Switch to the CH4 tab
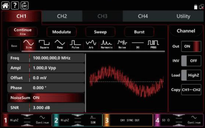The image size is (205, 128). click(x=143, y=16)
